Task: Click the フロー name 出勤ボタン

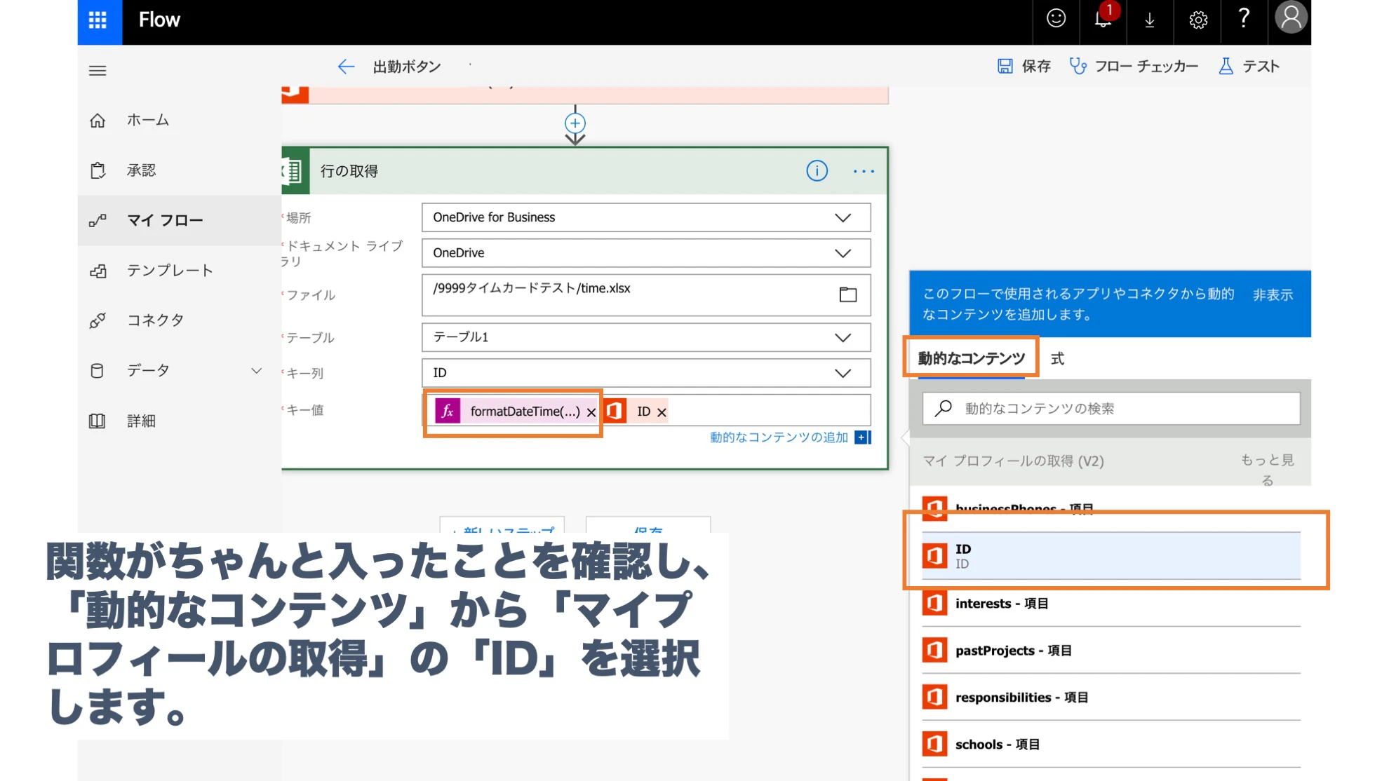Action: point(407,67)
